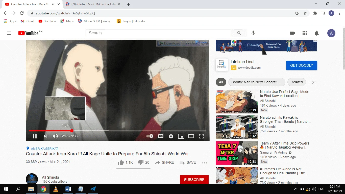The image size is (345, 194).
Task: Toggle the autoplay switch
Action: coord(150,136)
